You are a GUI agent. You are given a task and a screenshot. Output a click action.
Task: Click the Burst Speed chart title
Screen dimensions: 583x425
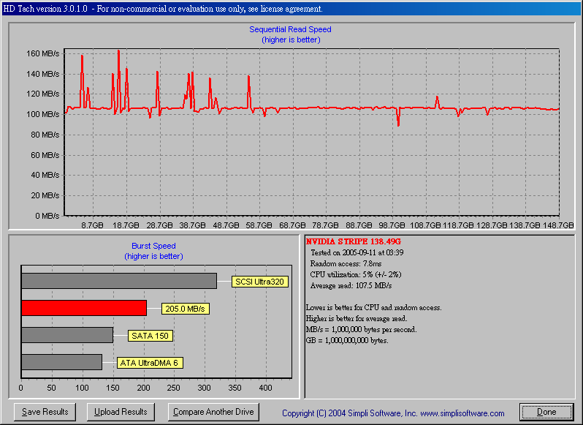(153, 247)
